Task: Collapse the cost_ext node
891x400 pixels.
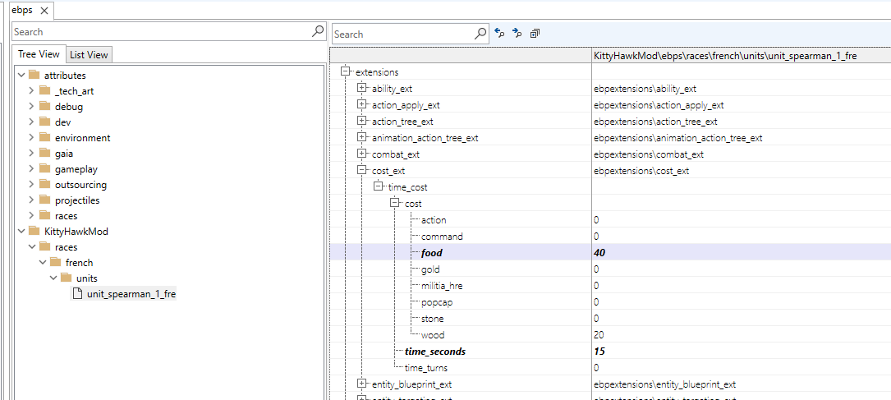Action: (361, 170)
